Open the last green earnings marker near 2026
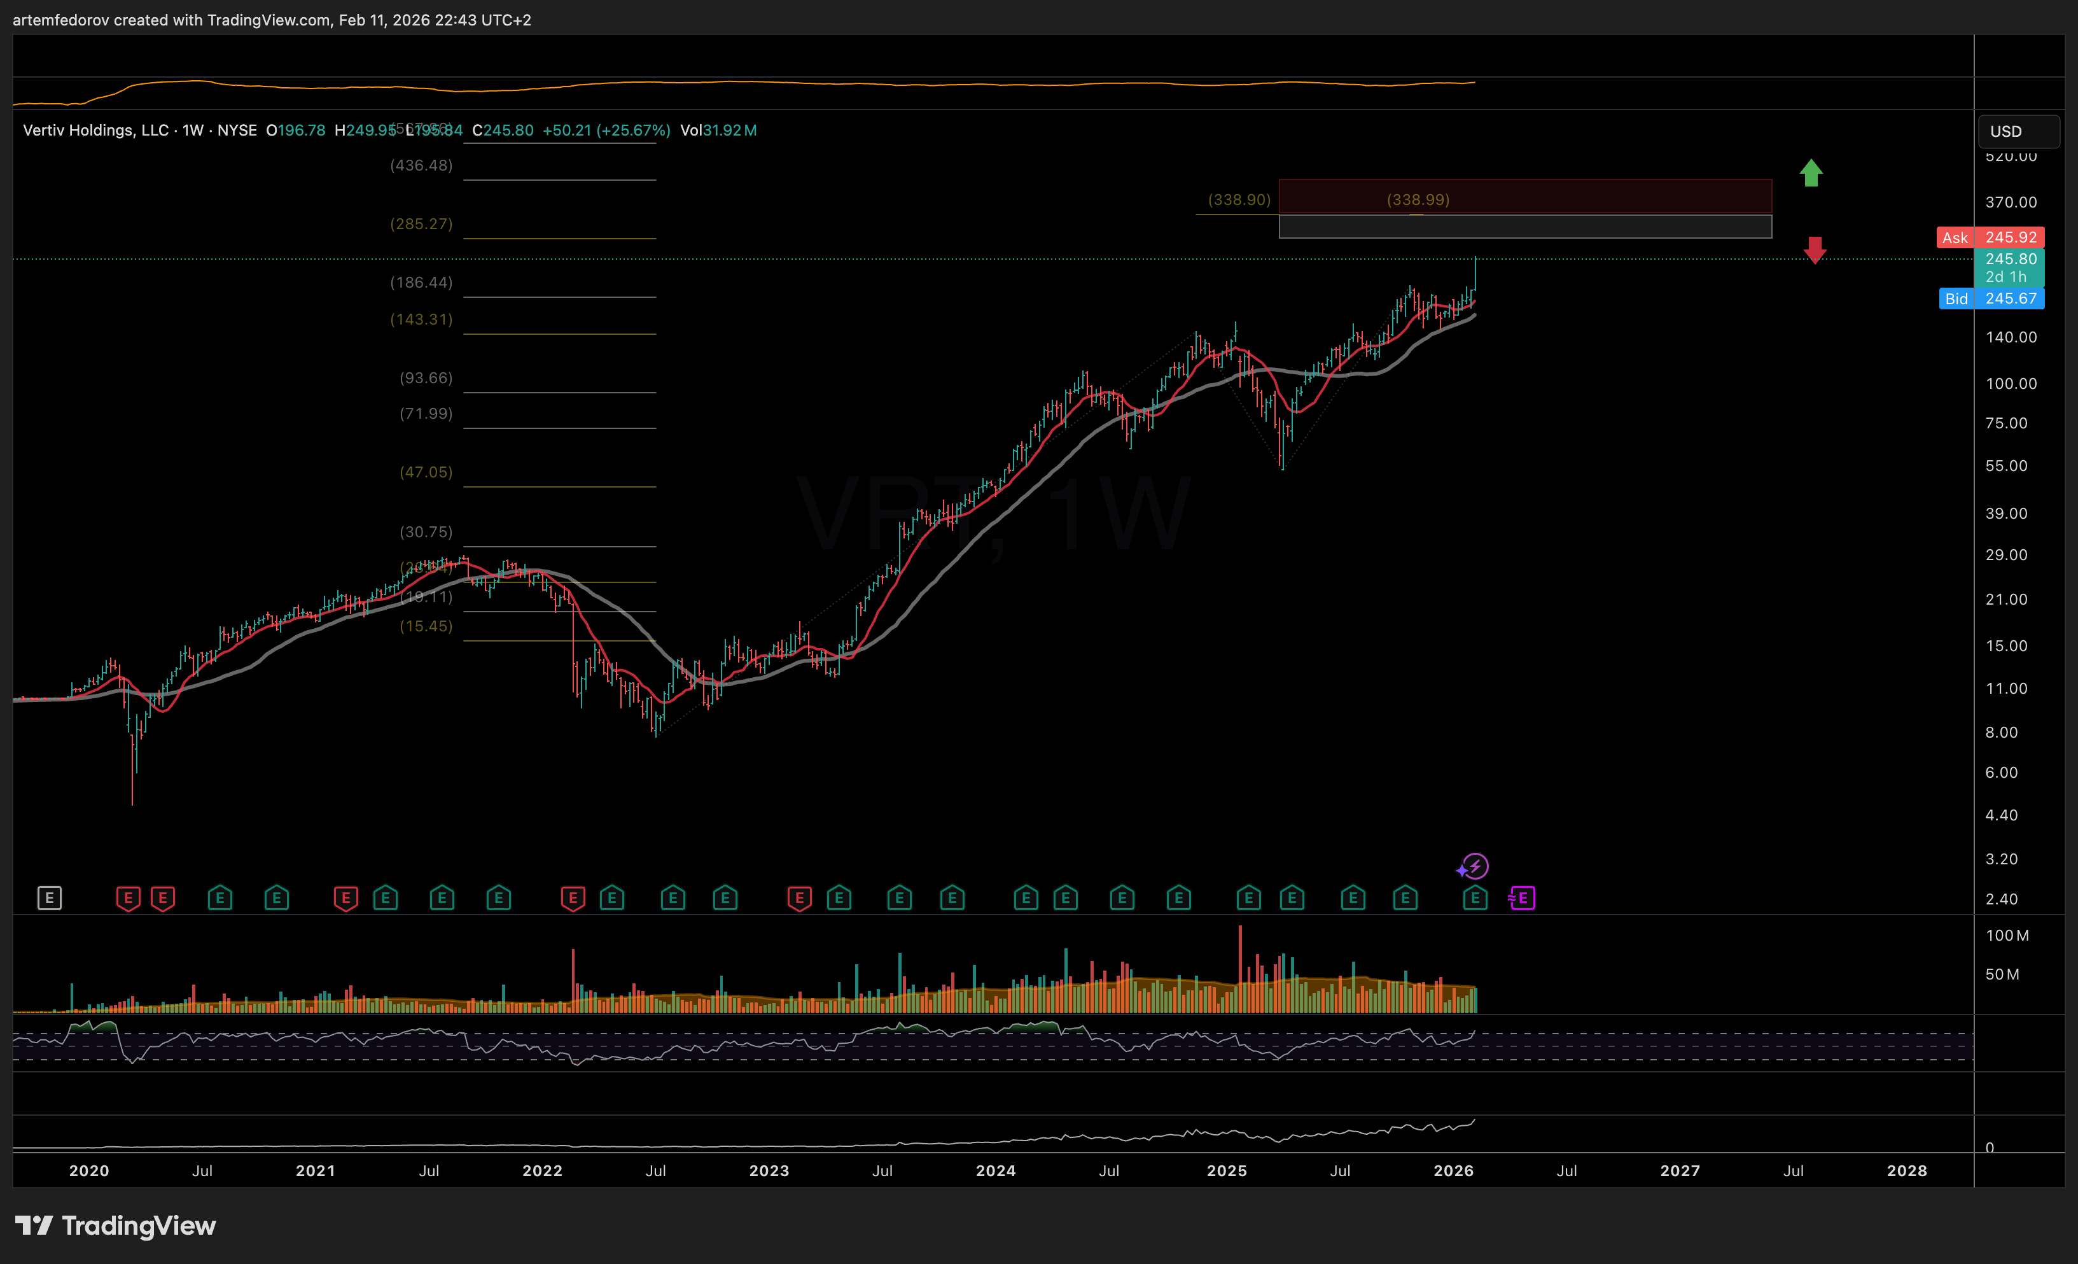 pyautogui.click(x=1475, y=898)
